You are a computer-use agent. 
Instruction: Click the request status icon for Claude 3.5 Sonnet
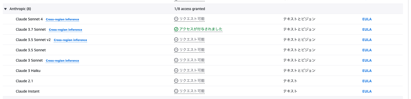click(176, 50)
